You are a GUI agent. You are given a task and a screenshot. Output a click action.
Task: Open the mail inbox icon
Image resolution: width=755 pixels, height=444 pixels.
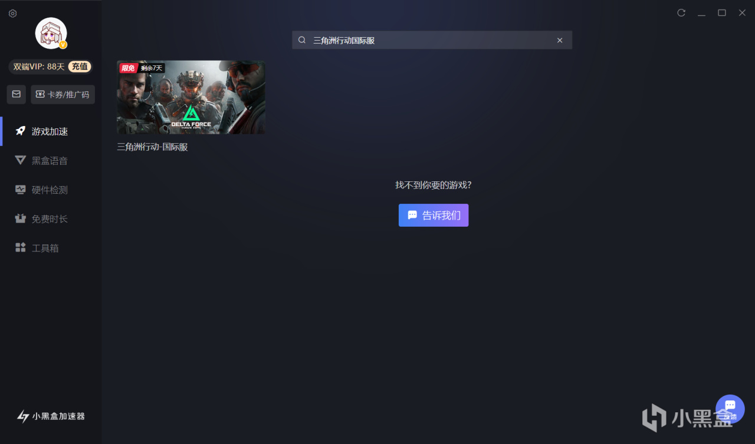[x=17, y=94]
